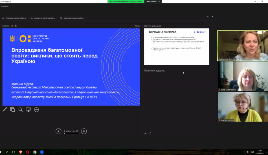Click the slide progress bar under Слайд 1 із 14

click(71, 134)
